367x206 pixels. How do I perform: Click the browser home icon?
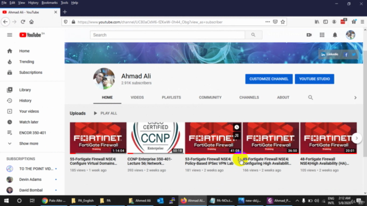pos(32,22)
